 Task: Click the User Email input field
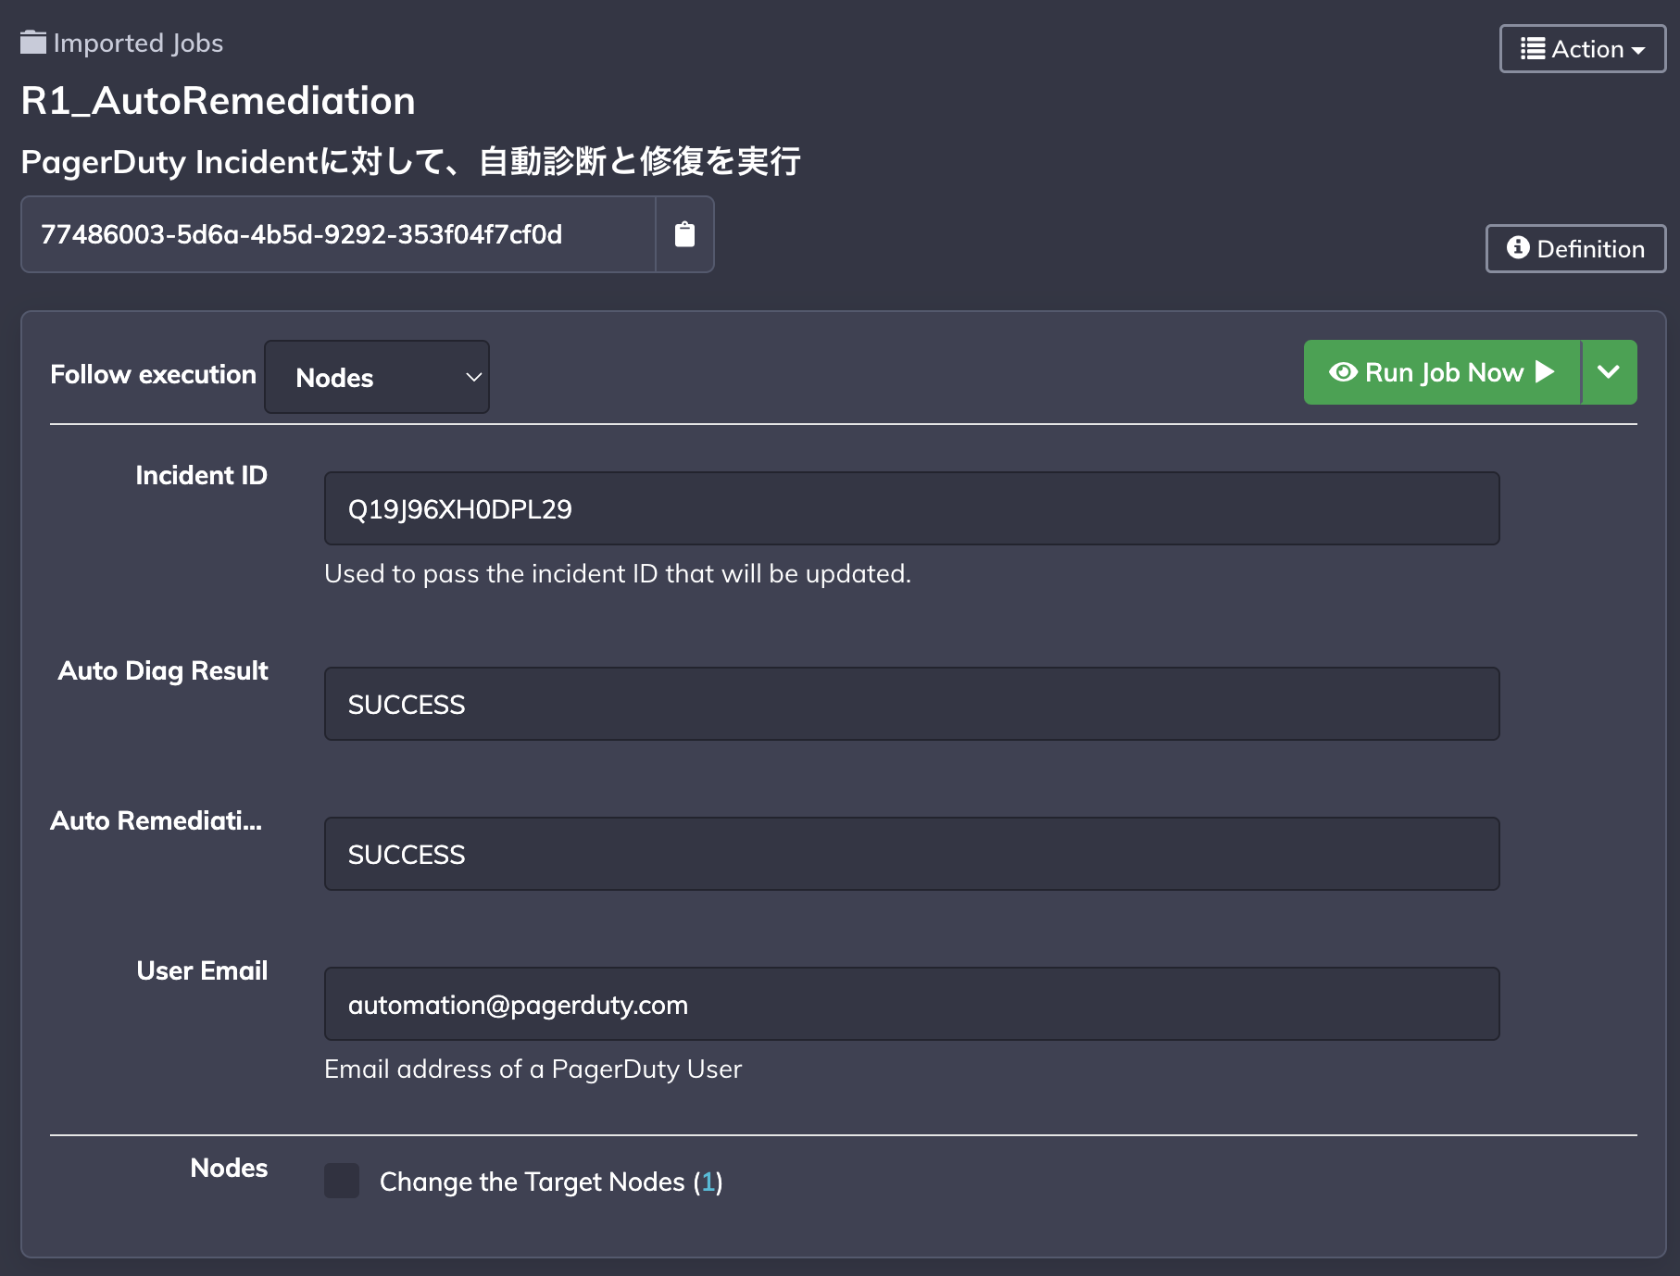911,1004
